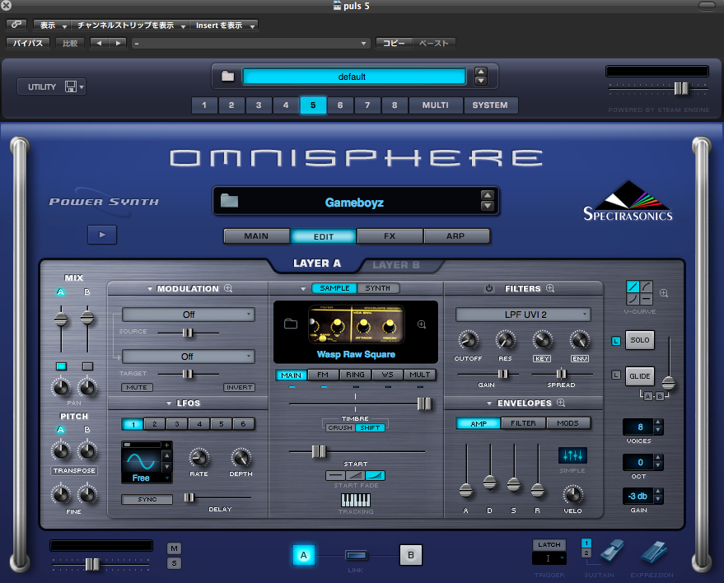Screen dimensions: 724x583
Task: Click the LFO Rate knob
Action: (199, 458)
